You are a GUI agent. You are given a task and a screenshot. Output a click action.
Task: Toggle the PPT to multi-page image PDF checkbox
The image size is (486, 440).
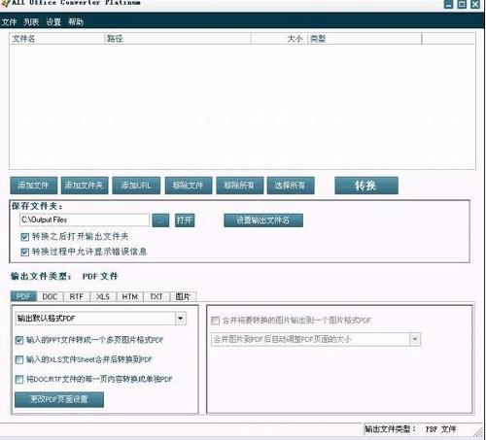[x=19, y=340]
